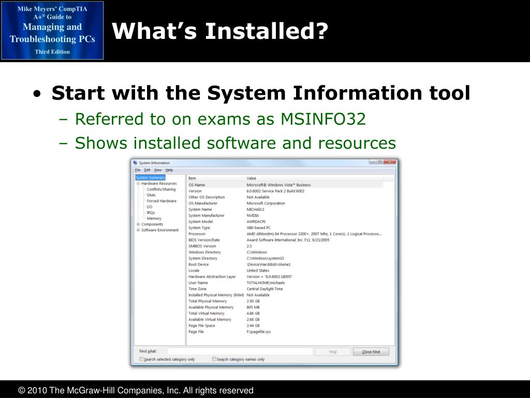
Task: Select the System Name row
Action: (x=285, y=209)
